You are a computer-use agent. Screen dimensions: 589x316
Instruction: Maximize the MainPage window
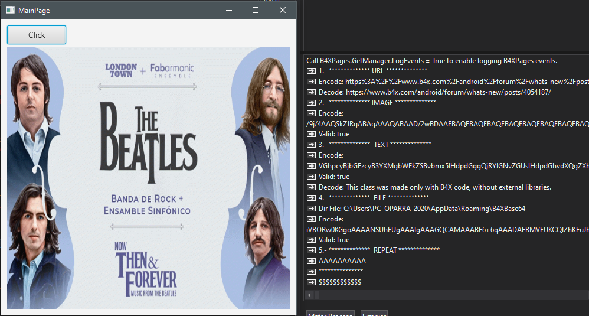pyautogui.click(x=256, y=10)
